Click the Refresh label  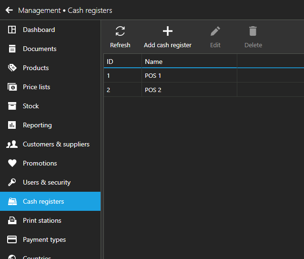[x=120, y=45]
